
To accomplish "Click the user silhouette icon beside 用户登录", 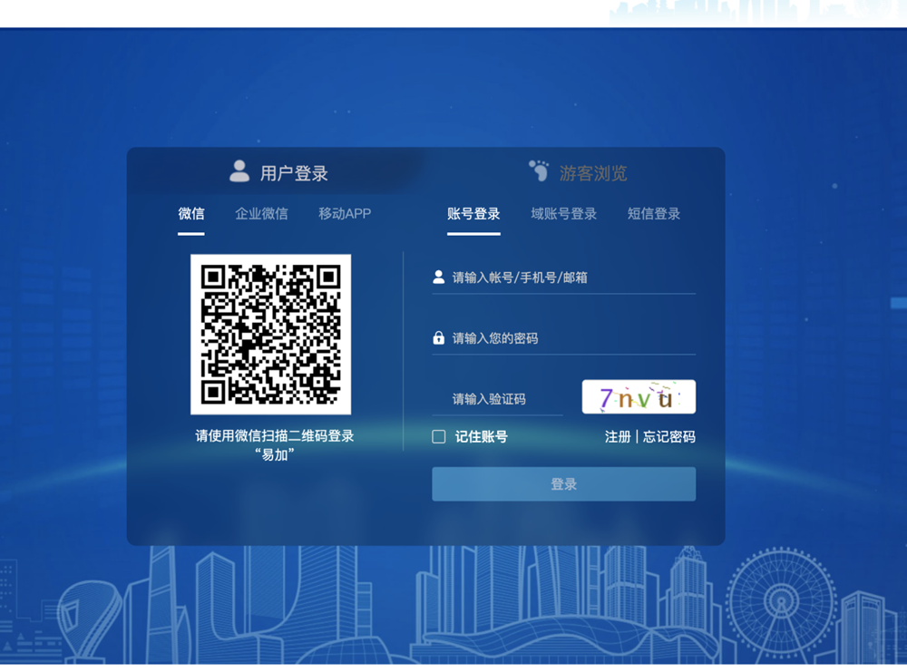I will click(239, 171).
